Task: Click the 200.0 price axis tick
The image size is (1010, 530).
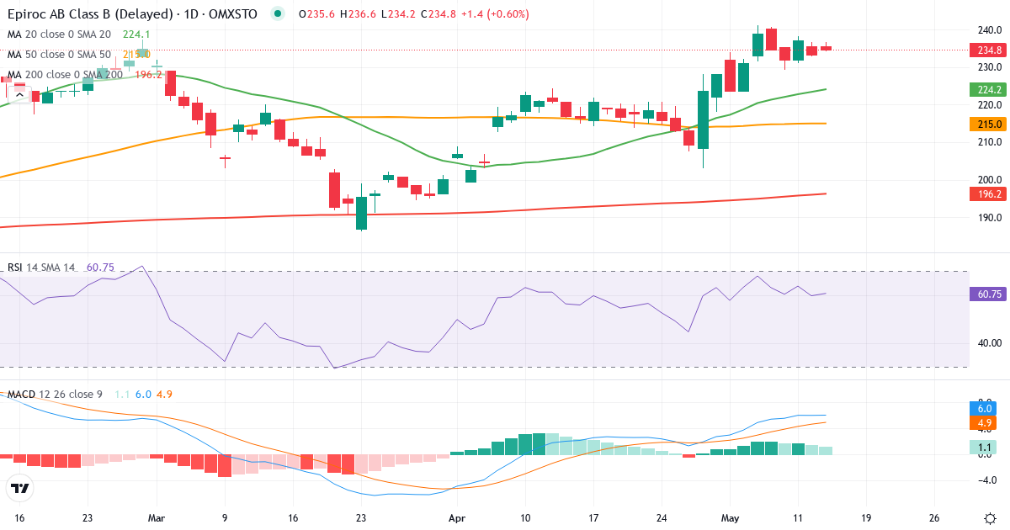Action: (x=990, y=180)
